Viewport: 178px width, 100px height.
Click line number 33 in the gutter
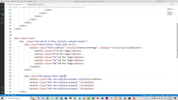(x=10, y=76)
